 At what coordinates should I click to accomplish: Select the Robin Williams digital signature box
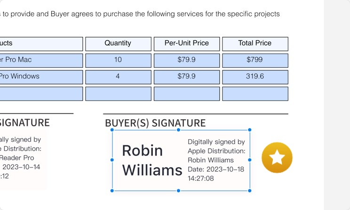[181, 160]
